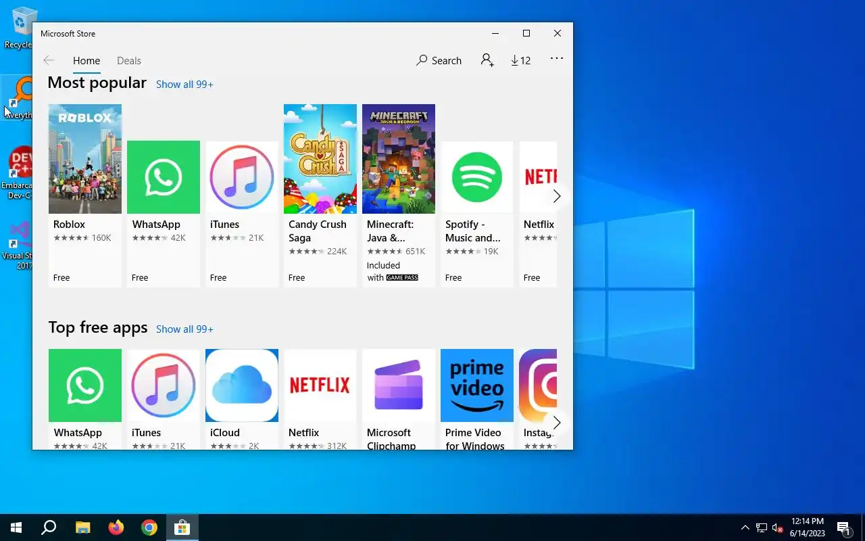The image size is (865, 541).
Task: Click the Roblox title text
Action: tap(69, 224)
